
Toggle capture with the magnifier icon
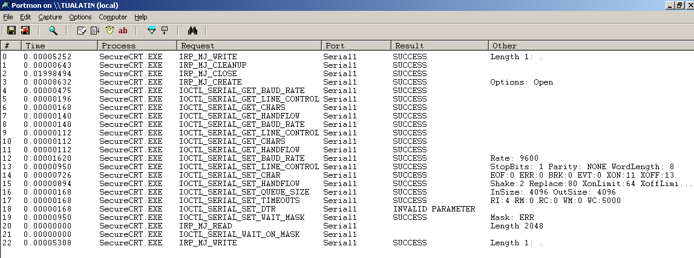[53, 30]
